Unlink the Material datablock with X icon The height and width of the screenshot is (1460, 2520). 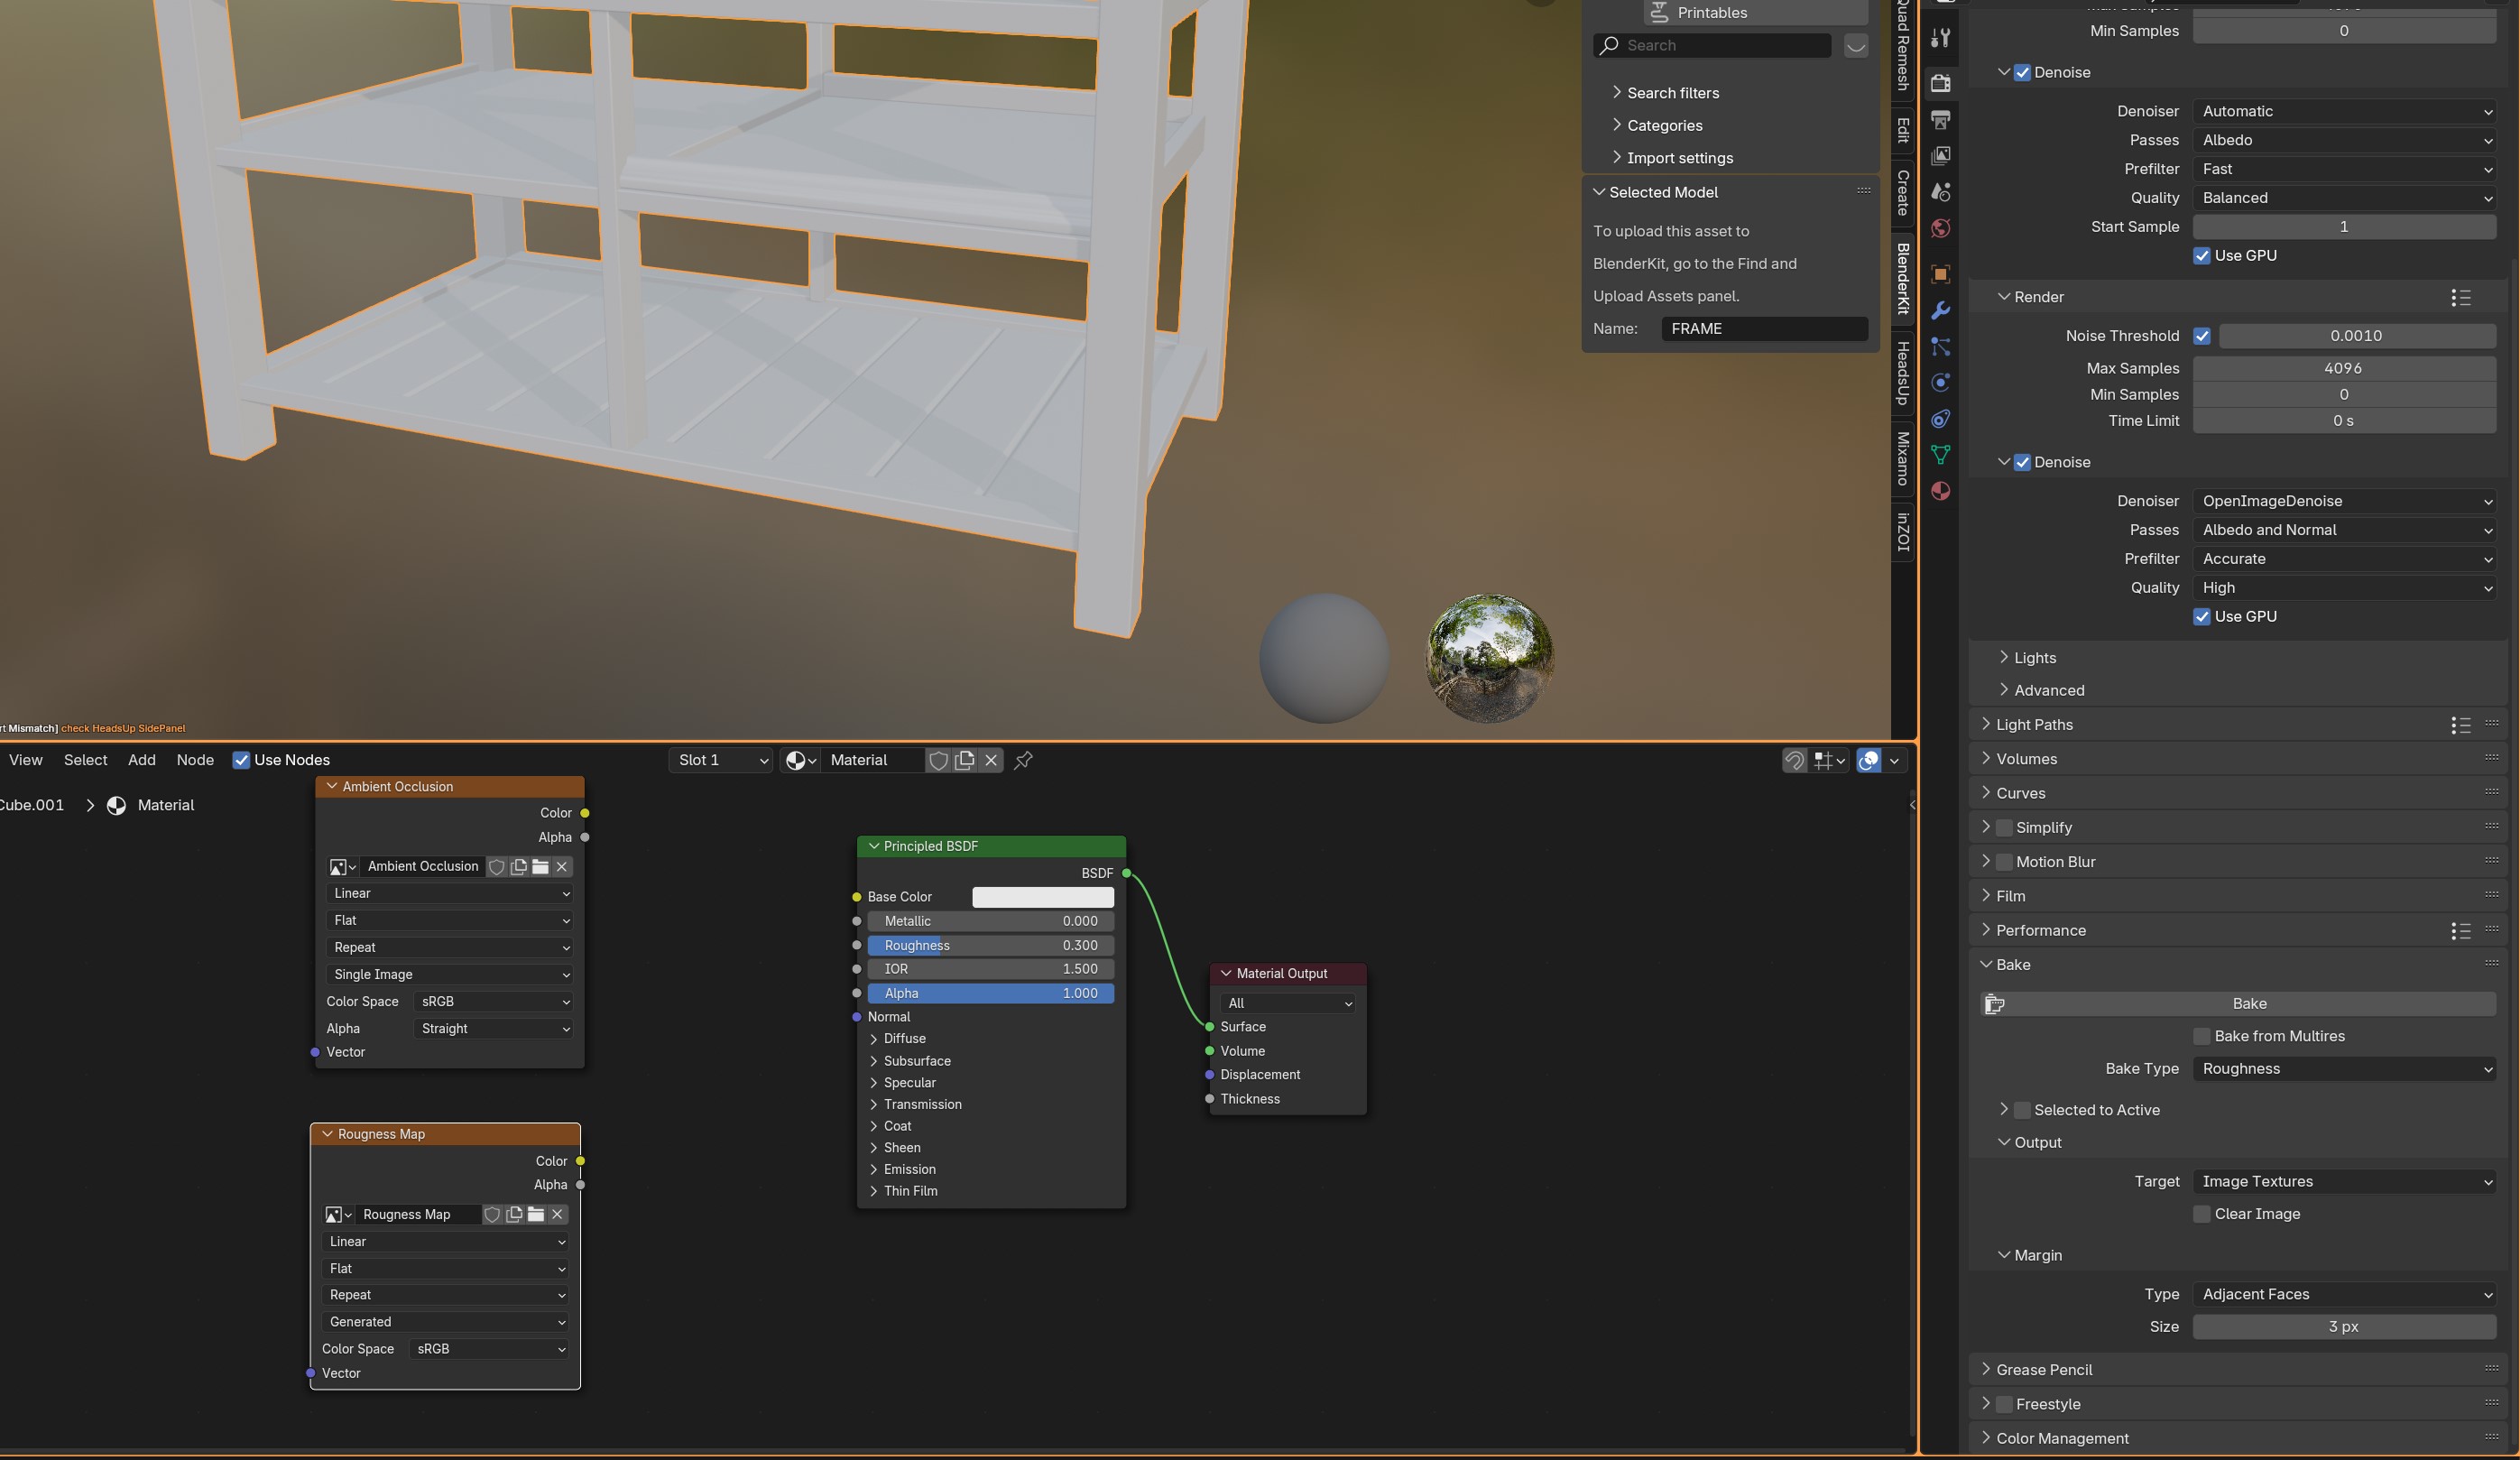coord(991,760)
